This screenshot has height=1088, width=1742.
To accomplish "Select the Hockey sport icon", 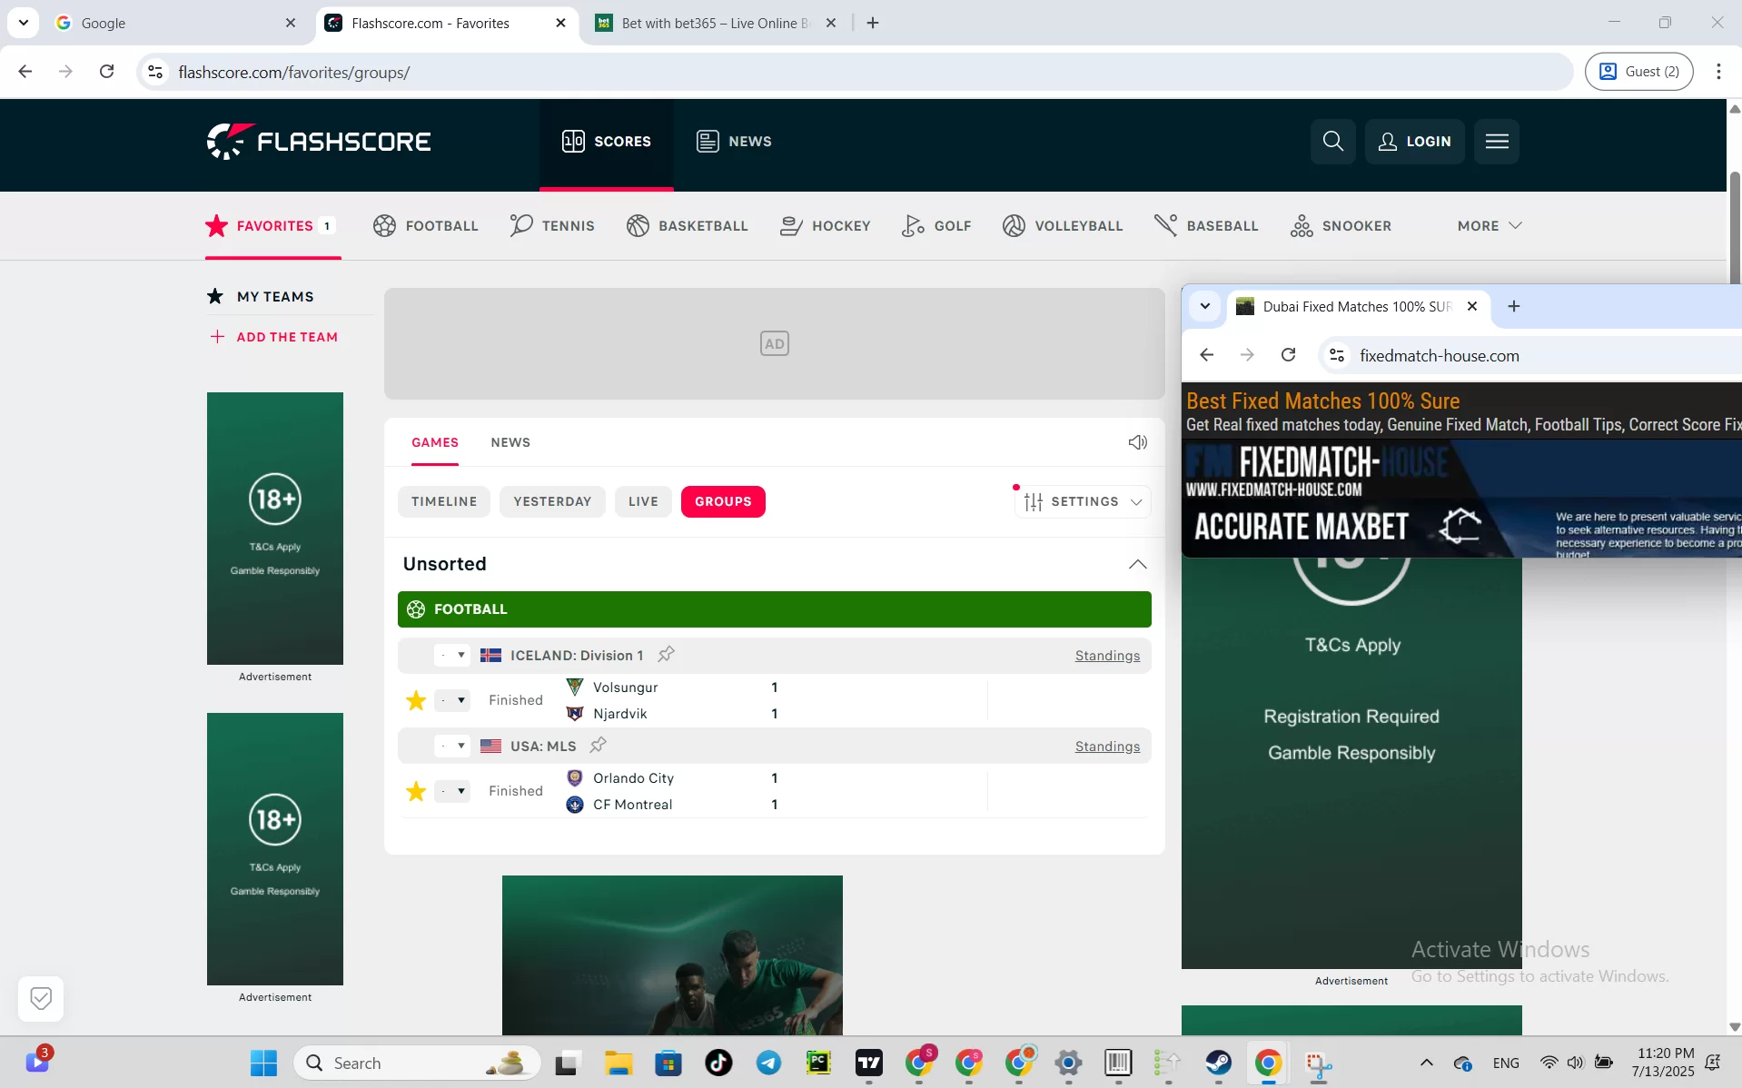I will tap(791, 225).
